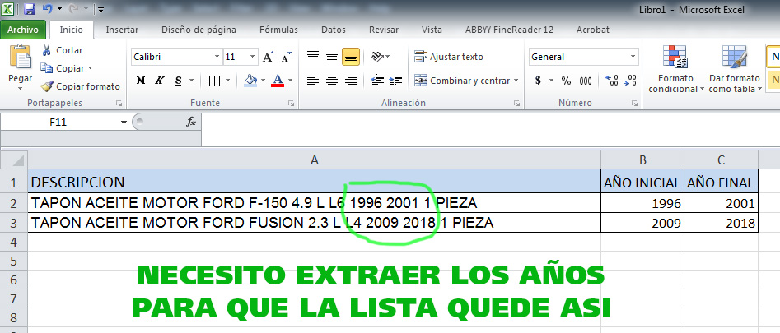Switch to the Datos tab
Screen dimensions: 780x333
334,30
